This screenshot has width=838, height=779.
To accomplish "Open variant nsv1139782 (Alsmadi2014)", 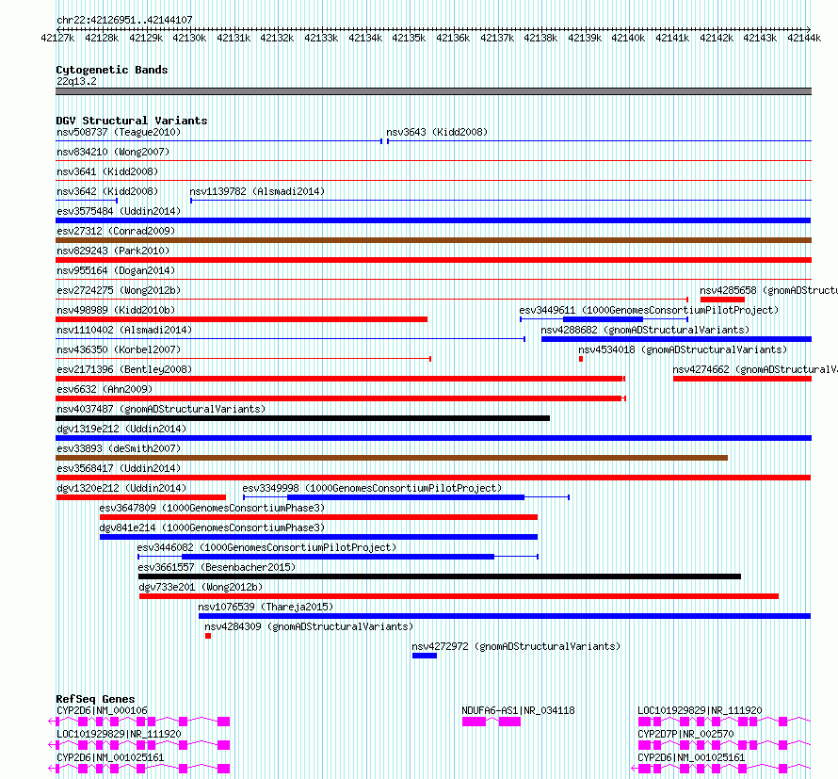I will [x=257, y=191].
